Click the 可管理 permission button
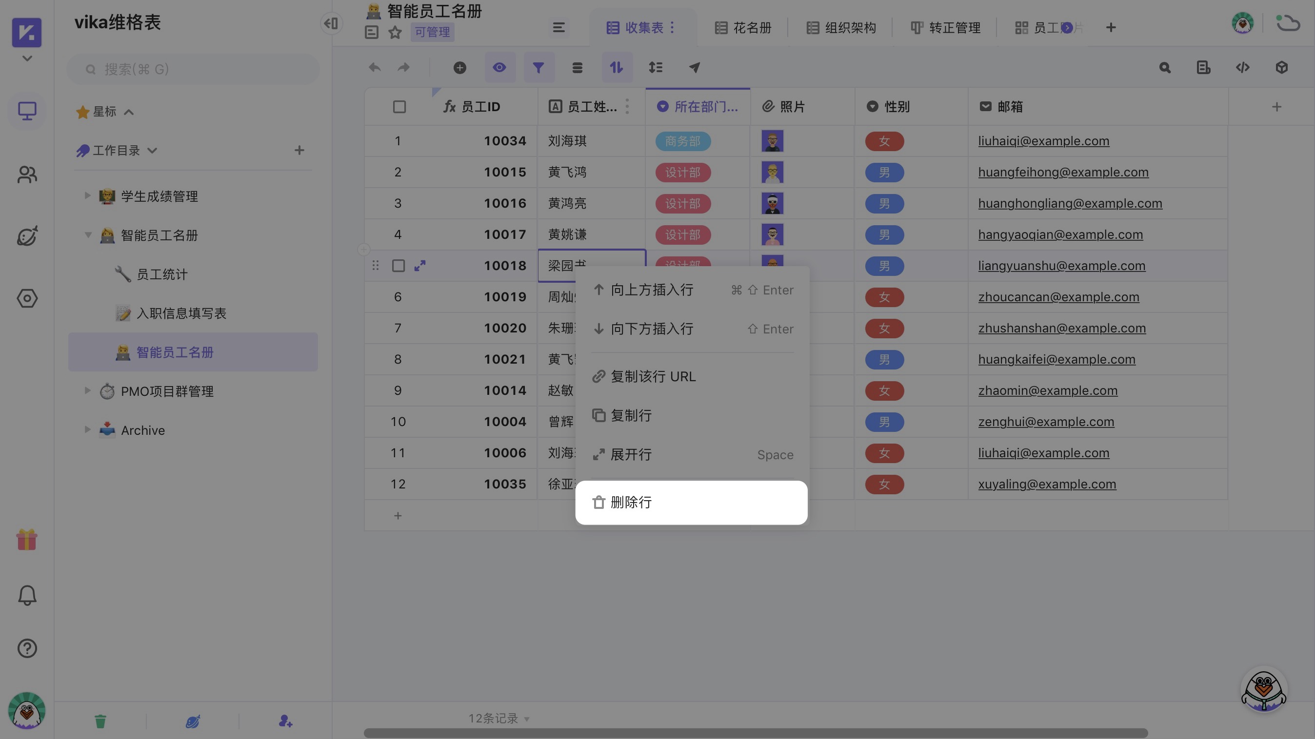1315x739 pixels. [x=431, y=32]
